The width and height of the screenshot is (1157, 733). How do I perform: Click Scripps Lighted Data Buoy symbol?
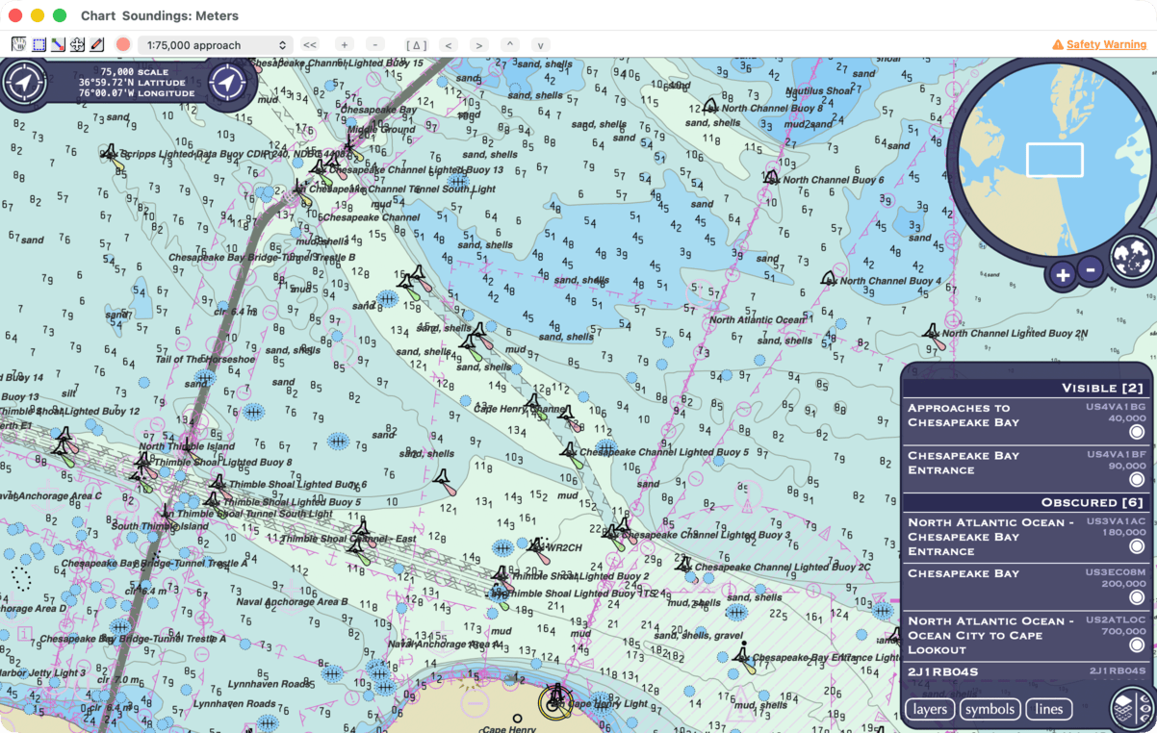[112, 156]
